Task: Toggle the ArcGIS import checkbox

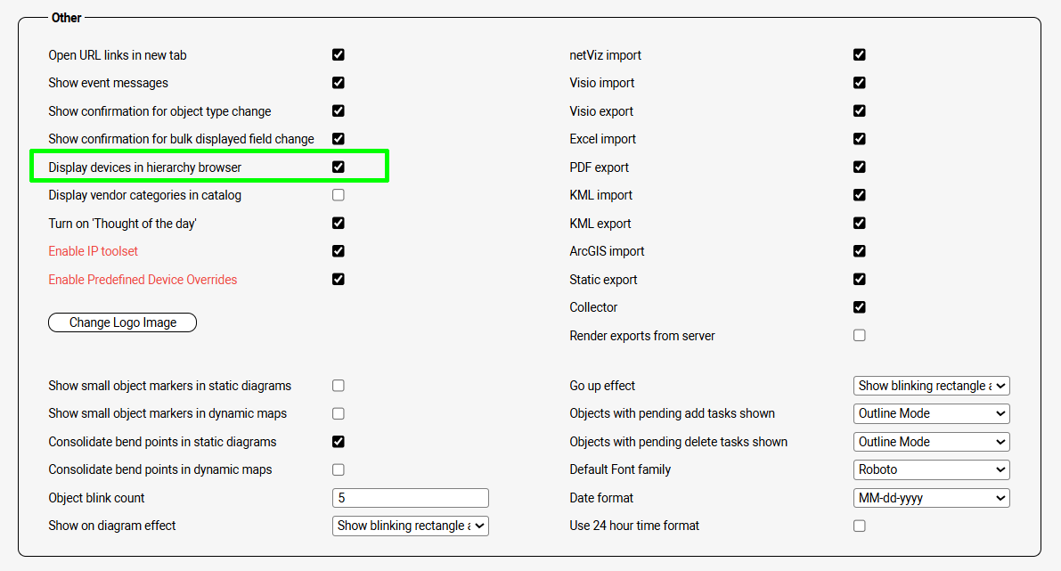Action: point(860,251)
